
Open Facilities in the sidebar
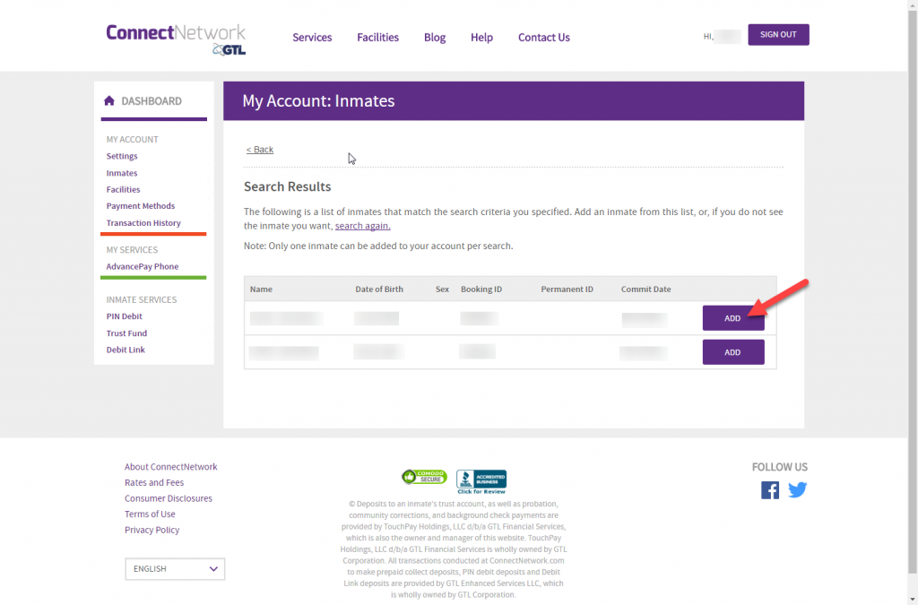click(x=123, y=190)
